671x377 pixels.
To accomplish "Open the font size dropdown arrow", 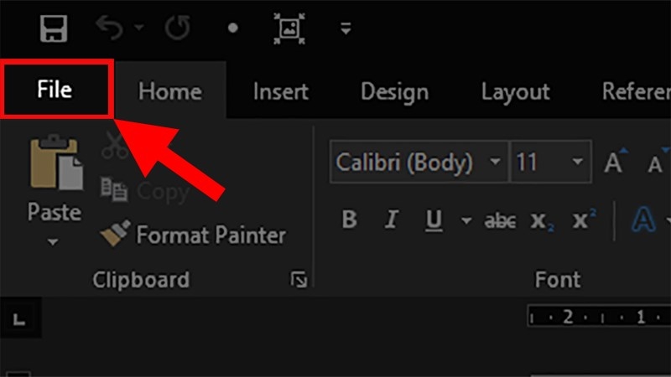I will 577,162.
